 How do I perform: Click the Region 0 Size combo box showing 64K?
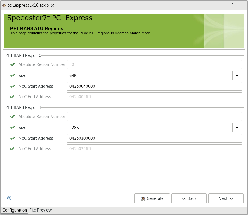[x=150, y=76]
